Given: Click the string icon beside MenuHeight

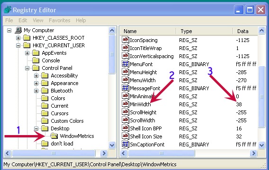Looking at the screenshot, I should pos(126,72).
